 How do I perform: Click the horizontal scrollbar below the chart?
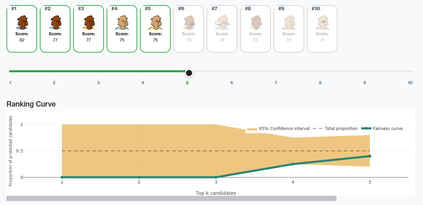coord(171,198)
